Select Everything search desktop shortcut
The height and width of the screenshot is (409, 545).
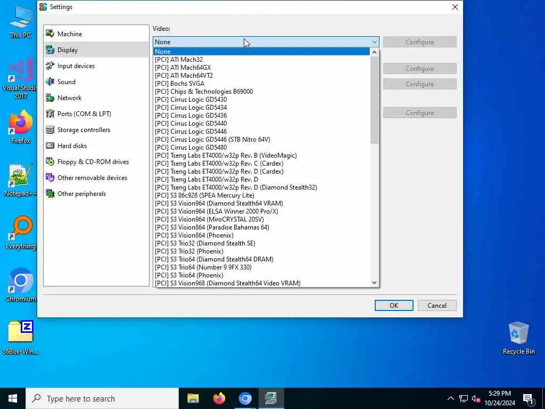[x=20, y=233]
